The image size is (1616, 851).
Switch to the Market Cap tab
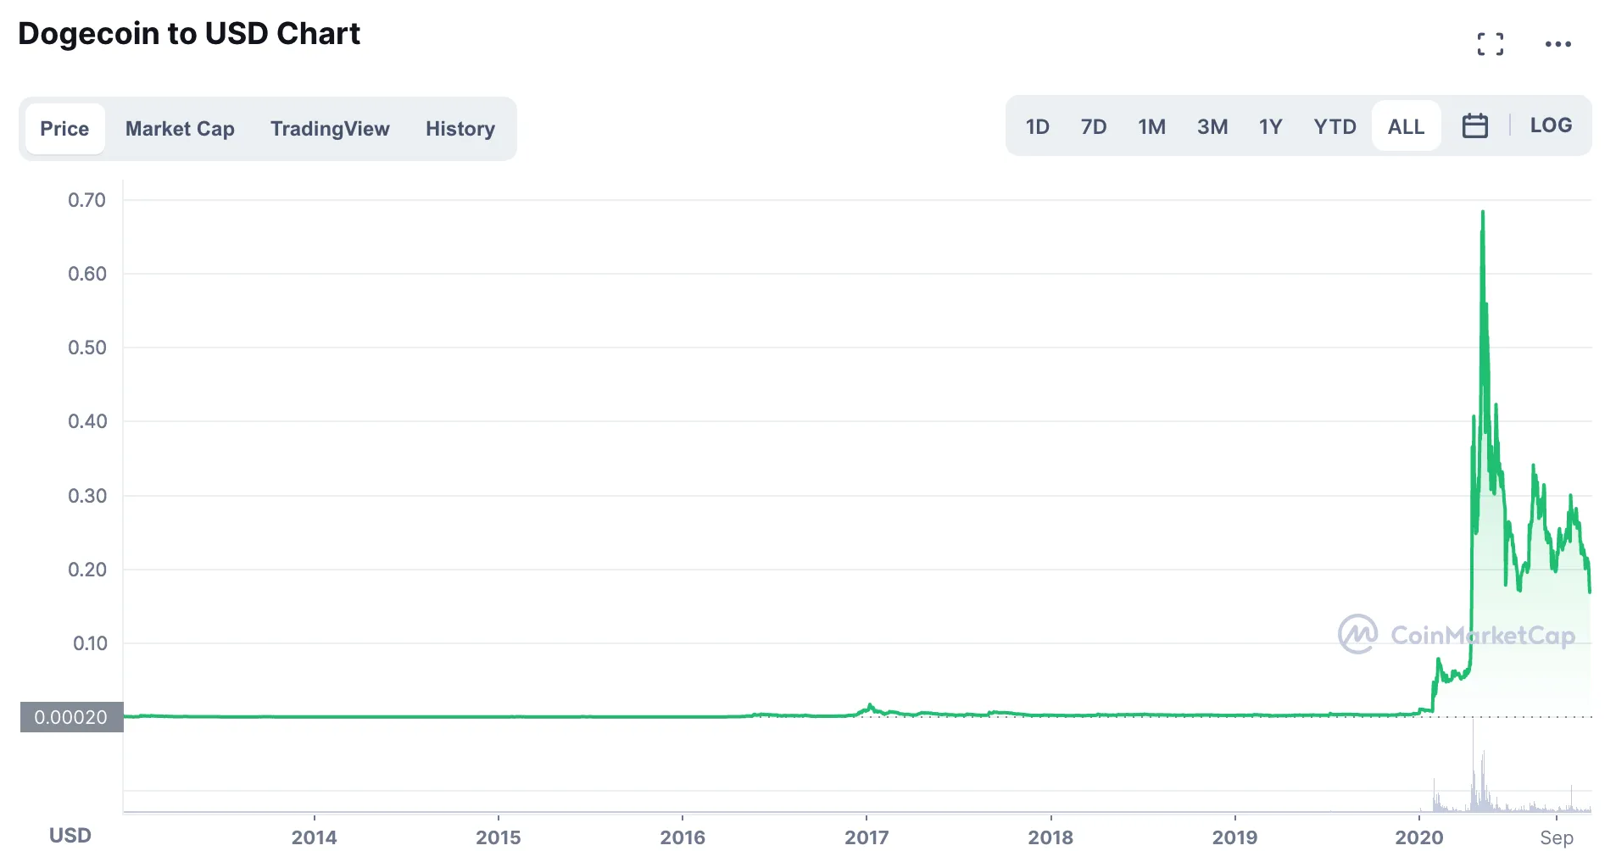pyautogui.click(x=180, y=129)
